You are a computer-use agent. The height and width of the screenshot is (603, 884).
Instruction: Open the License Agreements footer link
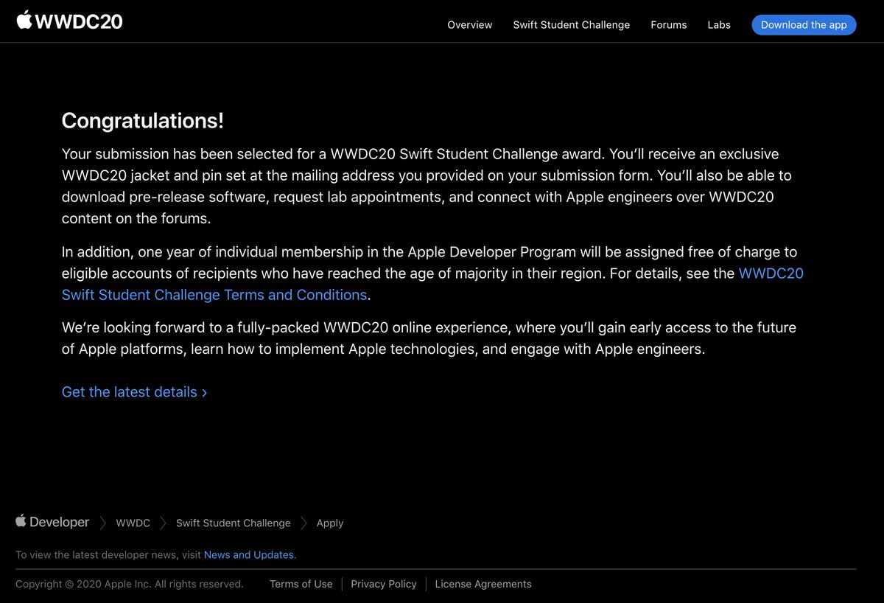point(483,584)
